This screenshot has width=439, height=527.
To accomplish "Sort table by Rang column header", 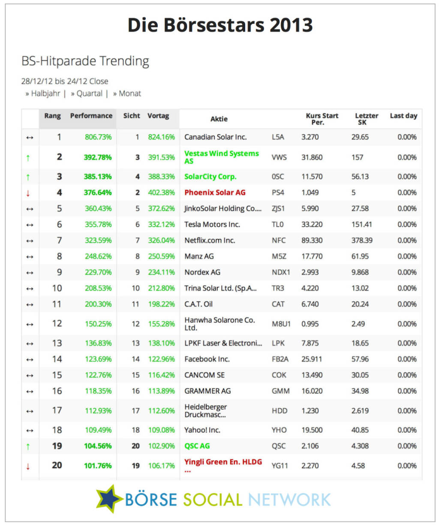I will point(52,116).
